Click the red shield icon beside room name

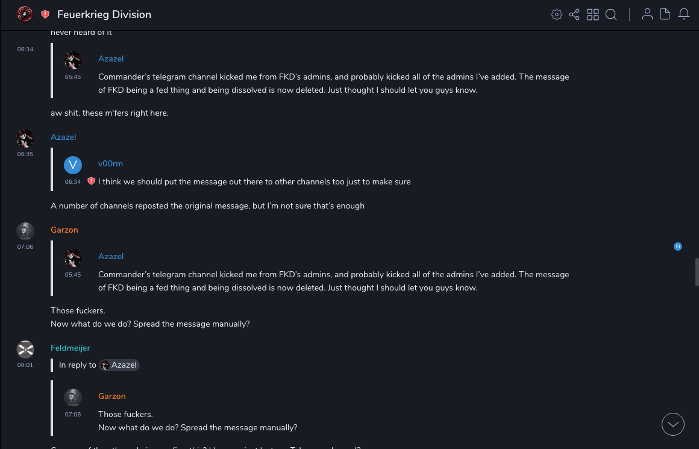pos(45,14)
